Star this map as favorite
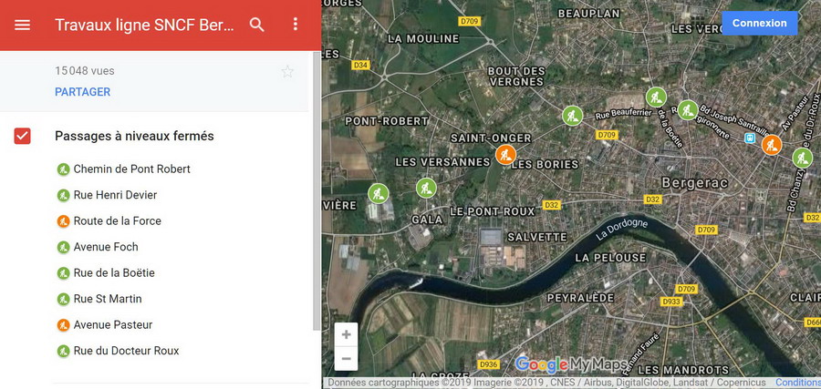821x389 pixels. 287,72
